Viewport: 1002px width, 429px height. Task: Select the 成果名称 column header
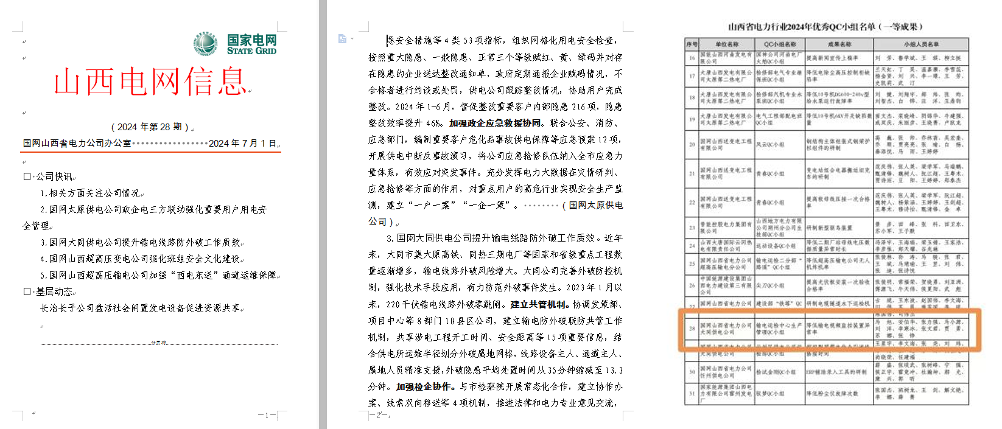click(839, 44)
